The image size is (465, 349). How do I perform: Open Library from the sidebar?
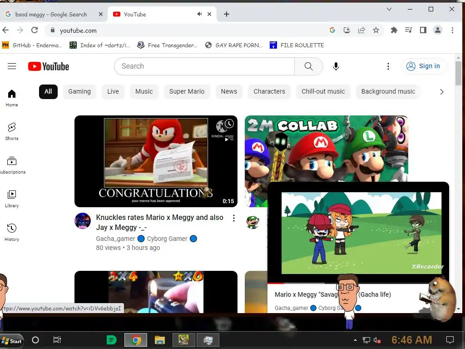(x=12, y=199)
